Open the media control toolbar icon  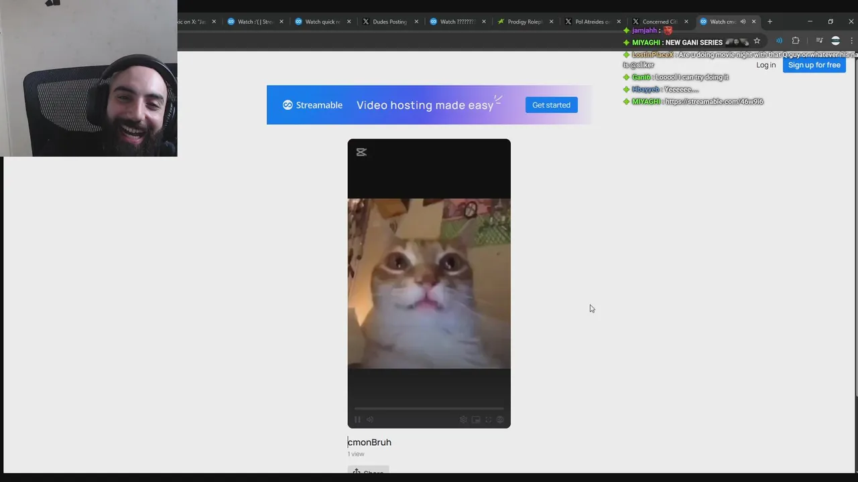pyautogui.click(x=819, y=41)
